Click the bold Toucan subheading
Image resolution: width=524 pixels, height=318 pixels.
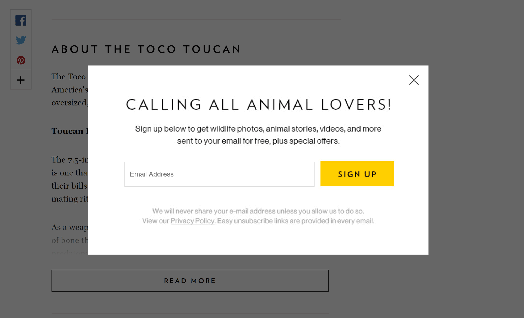point(70,131)
